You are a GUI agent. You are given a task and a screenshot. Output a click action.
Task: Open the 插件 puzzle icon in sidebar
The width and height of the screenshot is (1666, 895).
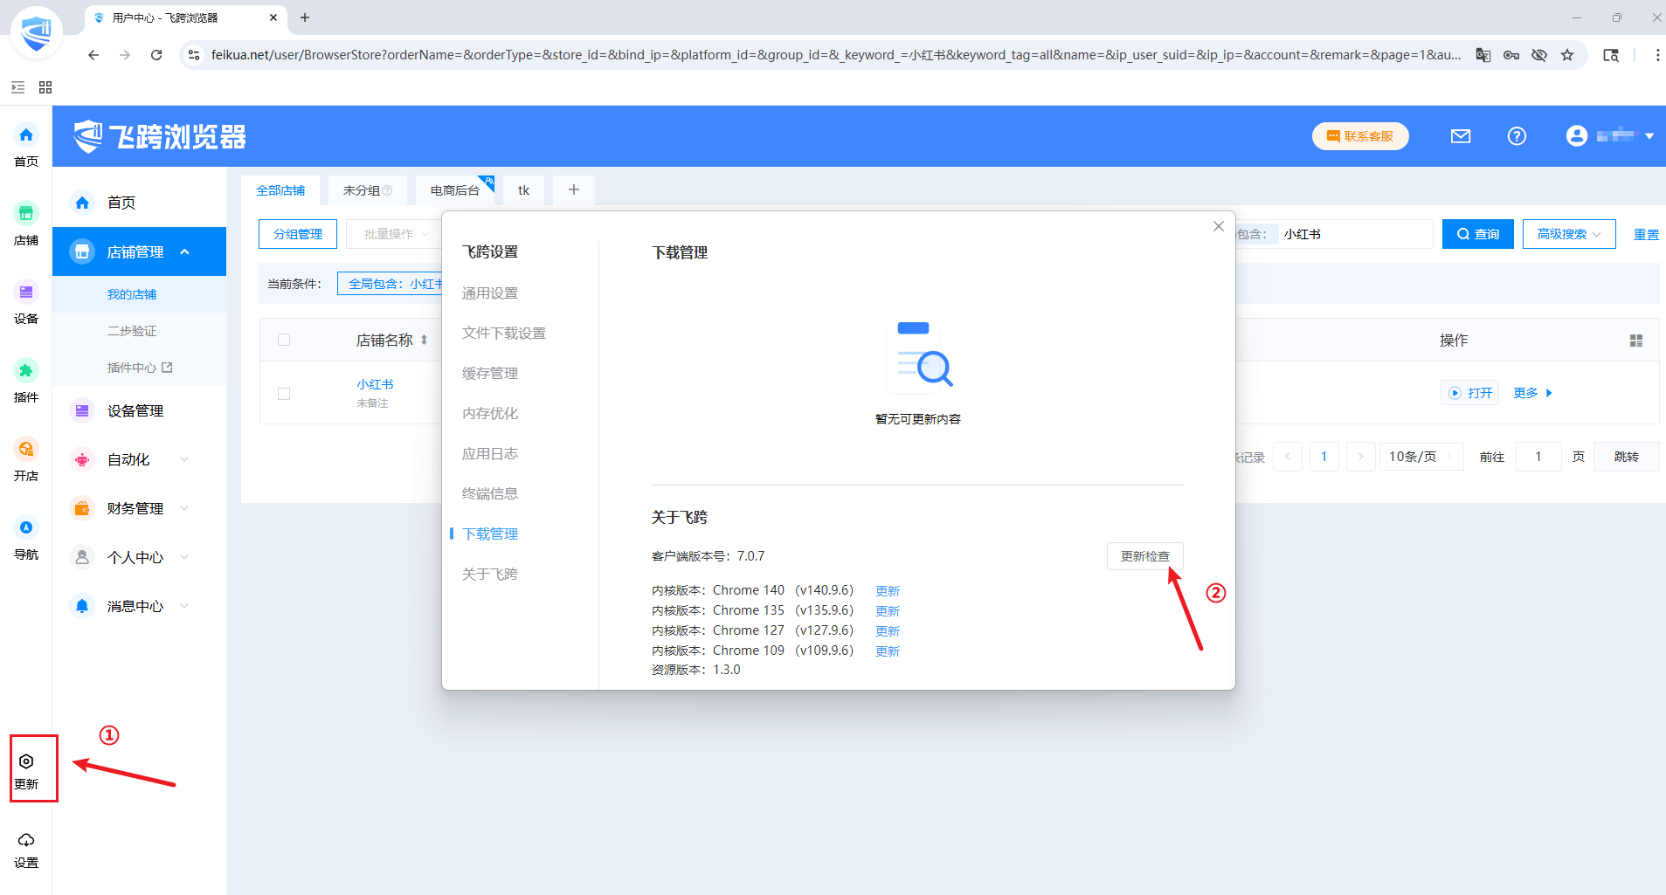click(26, 371)
